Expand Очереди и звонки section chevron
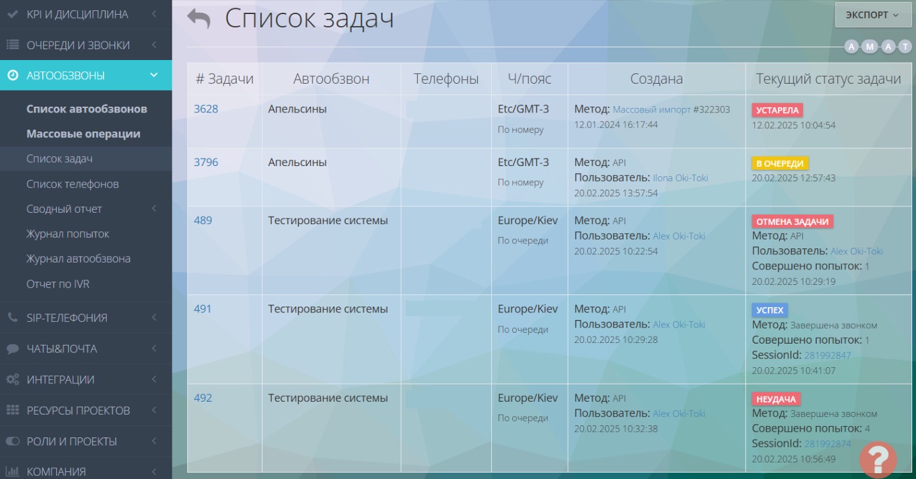The width and height of the screenshot is (916, 479). coord(155,45)
